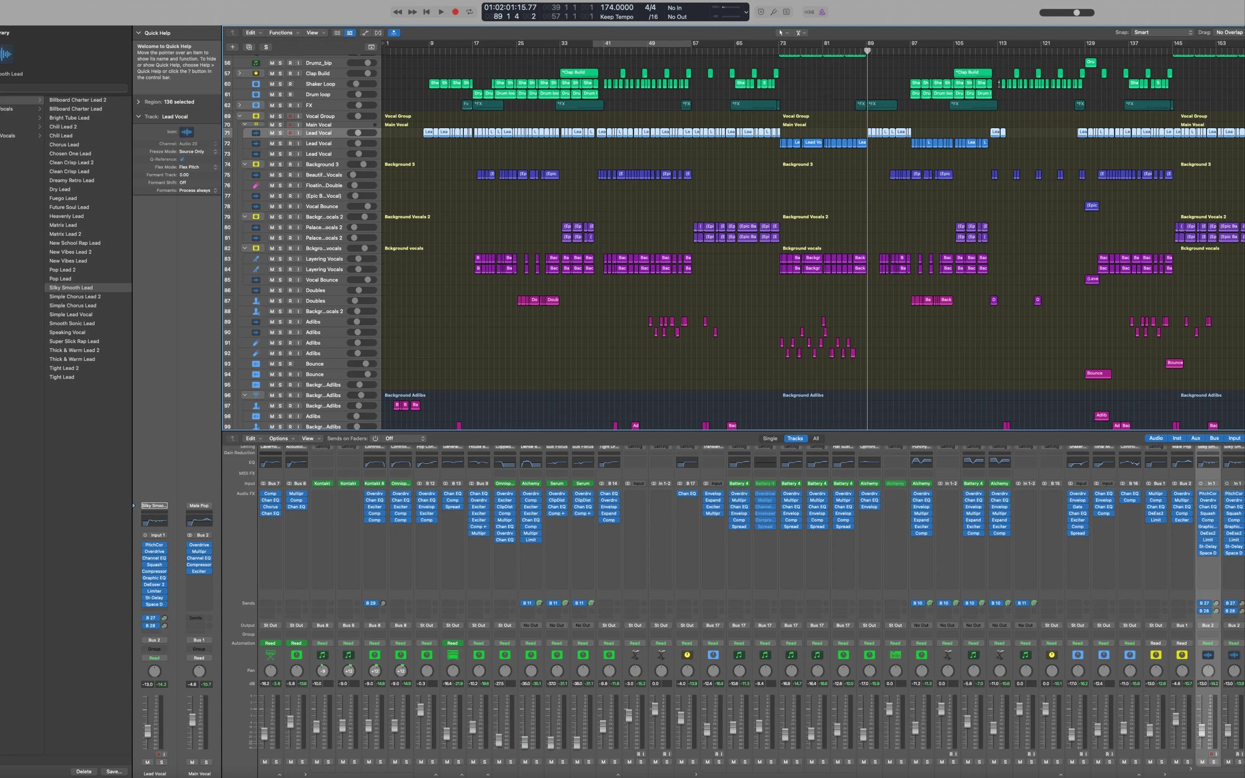Enable the Catch Playhead button

[x=394, y=33]
